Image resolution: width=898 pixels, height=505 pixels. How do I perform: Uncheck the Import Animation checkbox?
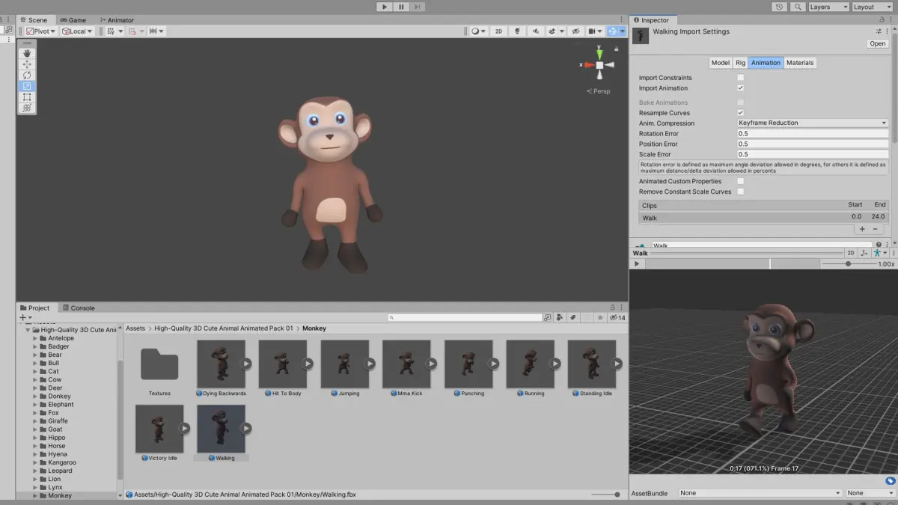[x=741, y=88]
